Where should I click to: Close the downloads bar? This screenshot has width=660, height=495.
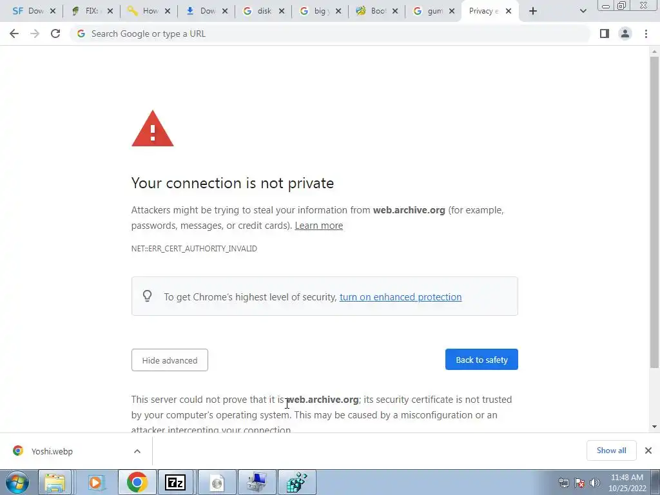pyautogui.click(x=648, y=451)
